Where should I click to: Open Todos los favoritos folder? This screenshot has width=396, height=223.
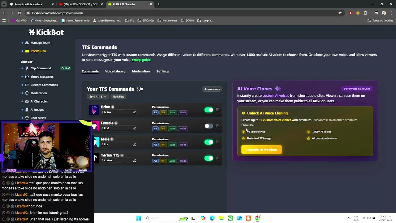click(x=380, y=20)
